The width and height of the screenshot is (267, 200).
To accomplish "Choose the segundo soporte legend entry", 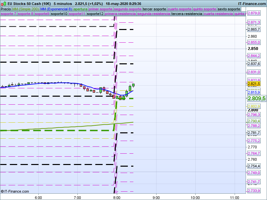I will click(x=128, y=9).
